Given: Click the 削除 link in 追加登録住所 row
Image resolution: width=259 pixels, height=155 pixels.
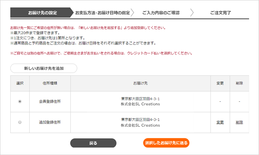Looking at the screenshot, I should pyautogui.click(x=239, y=122).
